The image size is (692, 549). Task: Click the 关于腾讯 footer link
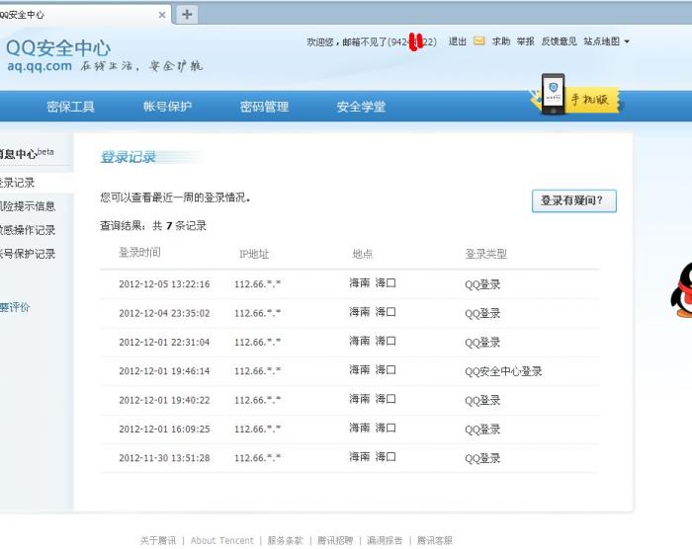coord(157,540)
